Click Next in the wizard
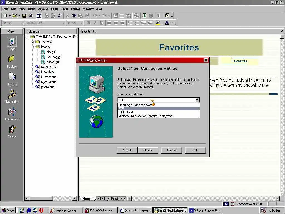 coord(148,150)
